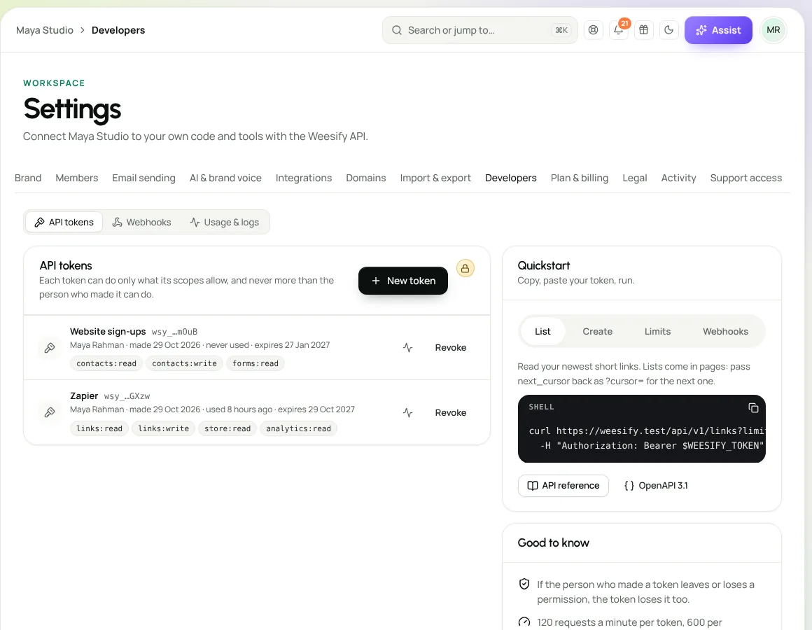Go to Maya Studio breadcrumb
The image size is (812, 630).
coord(45,30)
